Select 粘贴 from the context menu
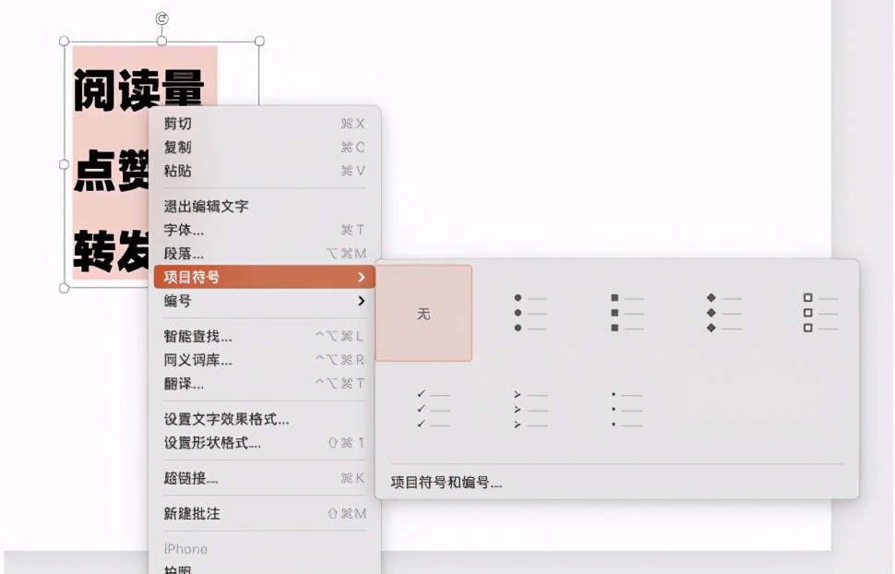 [x=180, y=171]
